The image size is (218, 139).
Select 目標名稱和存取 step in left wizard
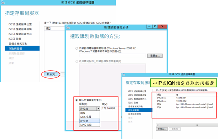pyautogui.click(x=18, y=44)
